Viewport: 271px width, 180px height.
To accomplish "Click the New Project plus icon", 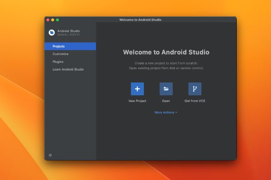I will (137, 89).
